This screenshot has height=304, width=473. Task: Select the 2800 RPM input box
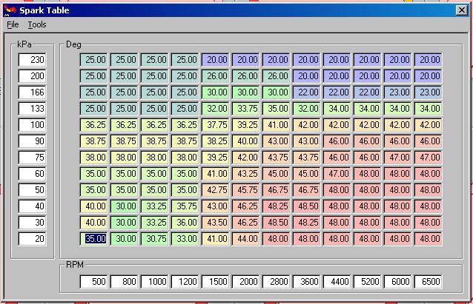tap(277, 282)
